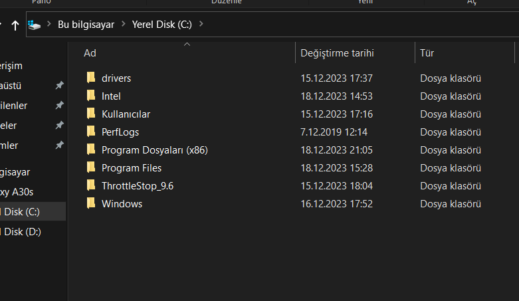
Task: Go to Bu bilgisayar breadcrumb
Action: [x=86, y=25]
